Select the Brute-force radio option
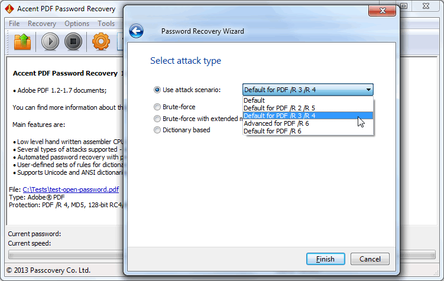444x281 pixels. point(157,107)
